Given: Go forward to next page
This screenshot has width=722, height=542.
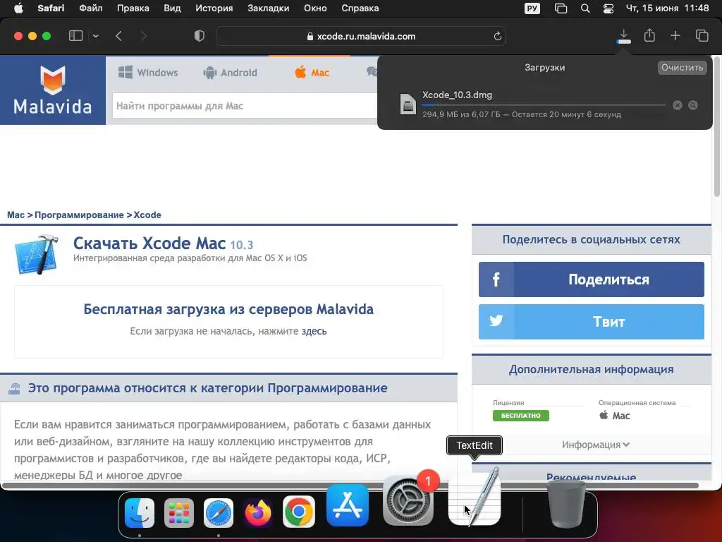Looking at the screenshot, I should click(143, 36).
